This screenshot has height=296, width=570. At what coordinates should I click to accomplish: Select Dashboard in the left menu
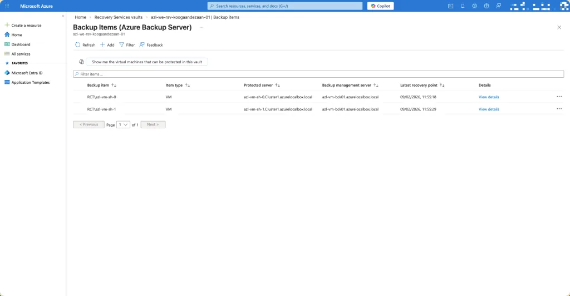point(21,44)
